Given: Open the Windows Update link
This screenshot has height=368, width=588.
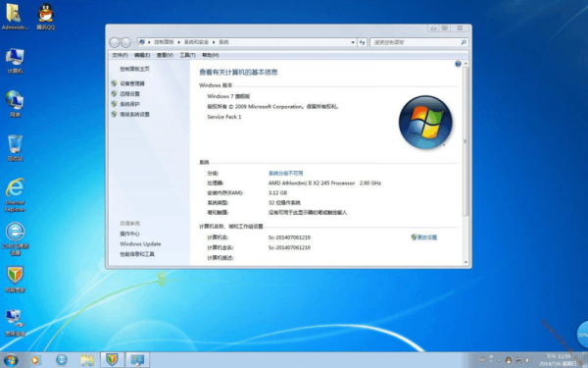Looking at the screenshot, I should pos(140,243).
